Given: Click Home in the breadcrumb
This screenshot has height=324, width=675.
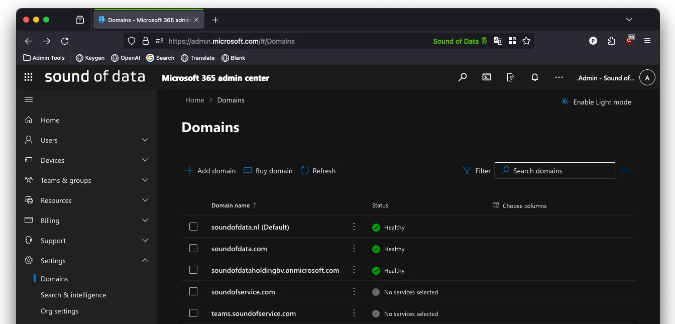Looking at the screenshot, I should pos(194,100).
